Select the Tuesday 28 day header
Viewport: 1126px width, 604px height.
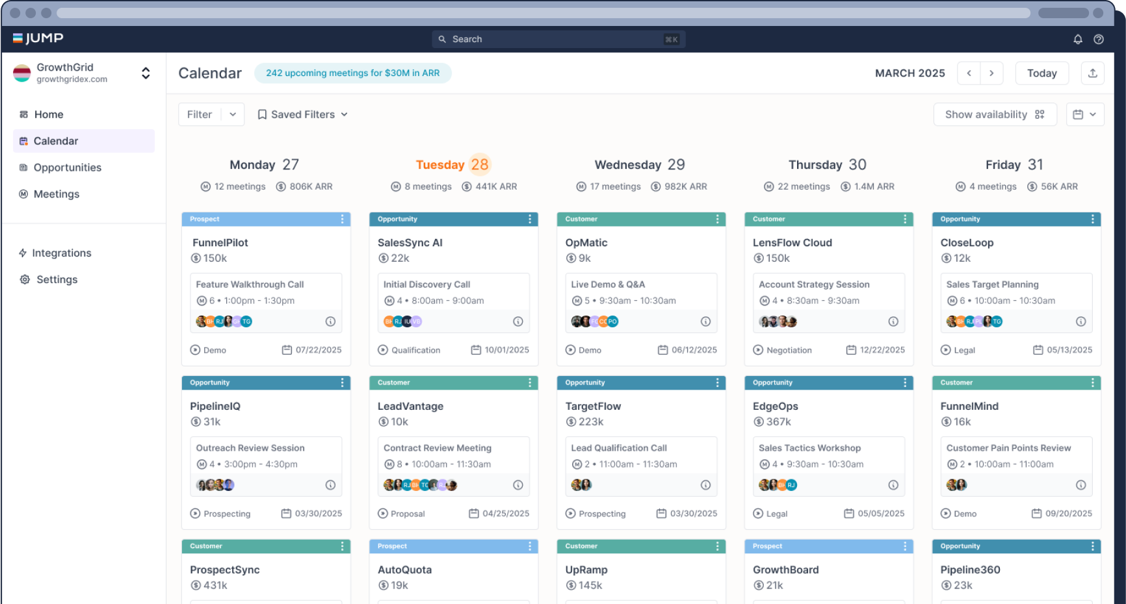tap(452, 165)
